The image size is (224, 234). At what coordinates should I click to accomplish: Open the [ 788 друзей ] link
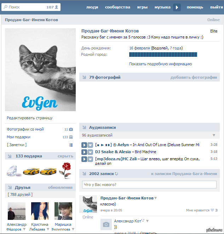pos(20,194)
